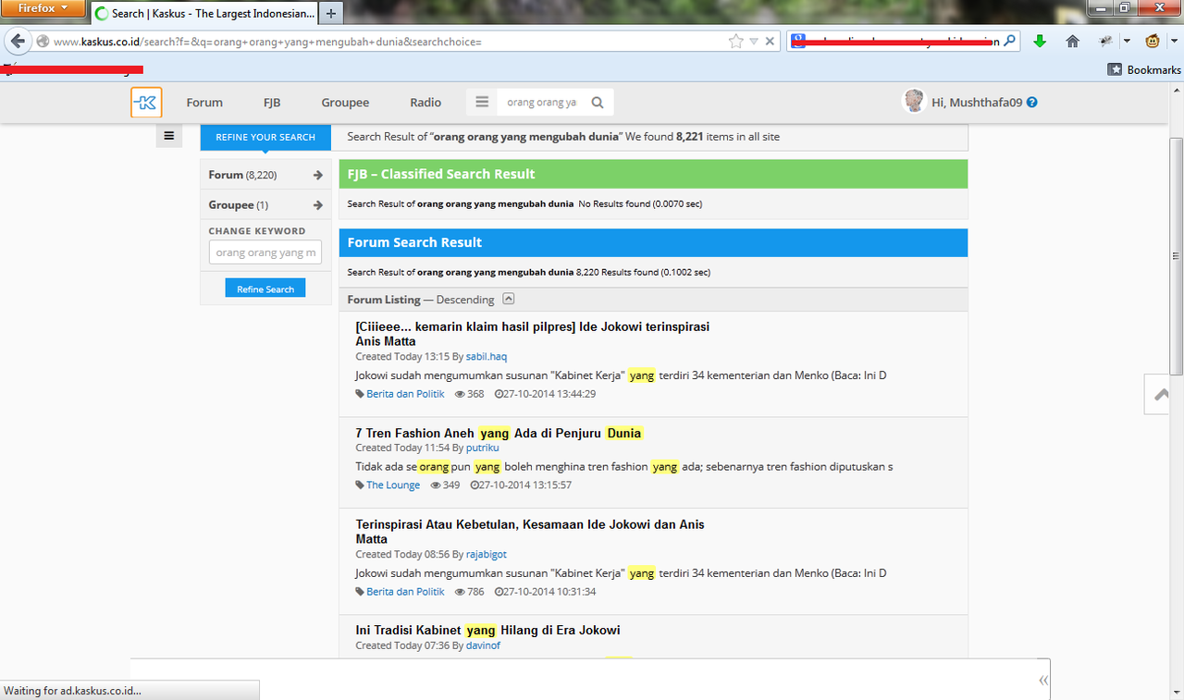This screenshot has width=1184, height=700.
Task: Open thread 7 Tren Fashion Aneh
Action: (x=499, y=433)
